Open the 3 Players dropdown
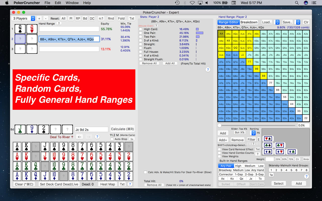 pyautogui.click(x=23, y=18)
